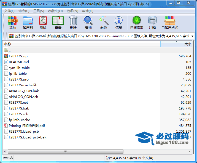Click the WinRAR title bar app icon

[4, 4]
